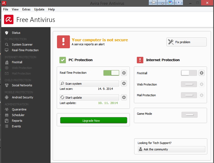Toggle the Game Mode switch
Screen dimensions: 214x163
[190, 115]
